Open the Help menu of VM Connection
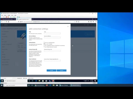The height and width of the screenshot is (99, 133). [x=15, y=15]
